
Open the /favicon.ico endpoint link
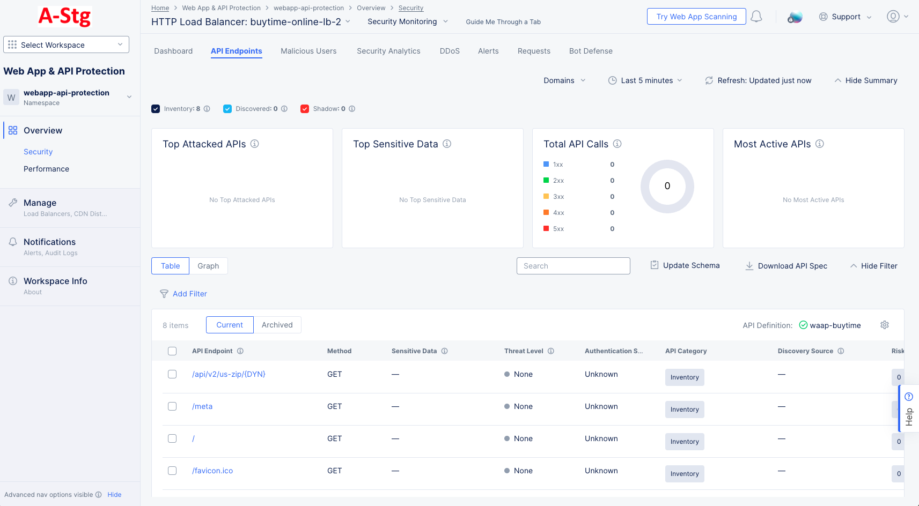212,470
